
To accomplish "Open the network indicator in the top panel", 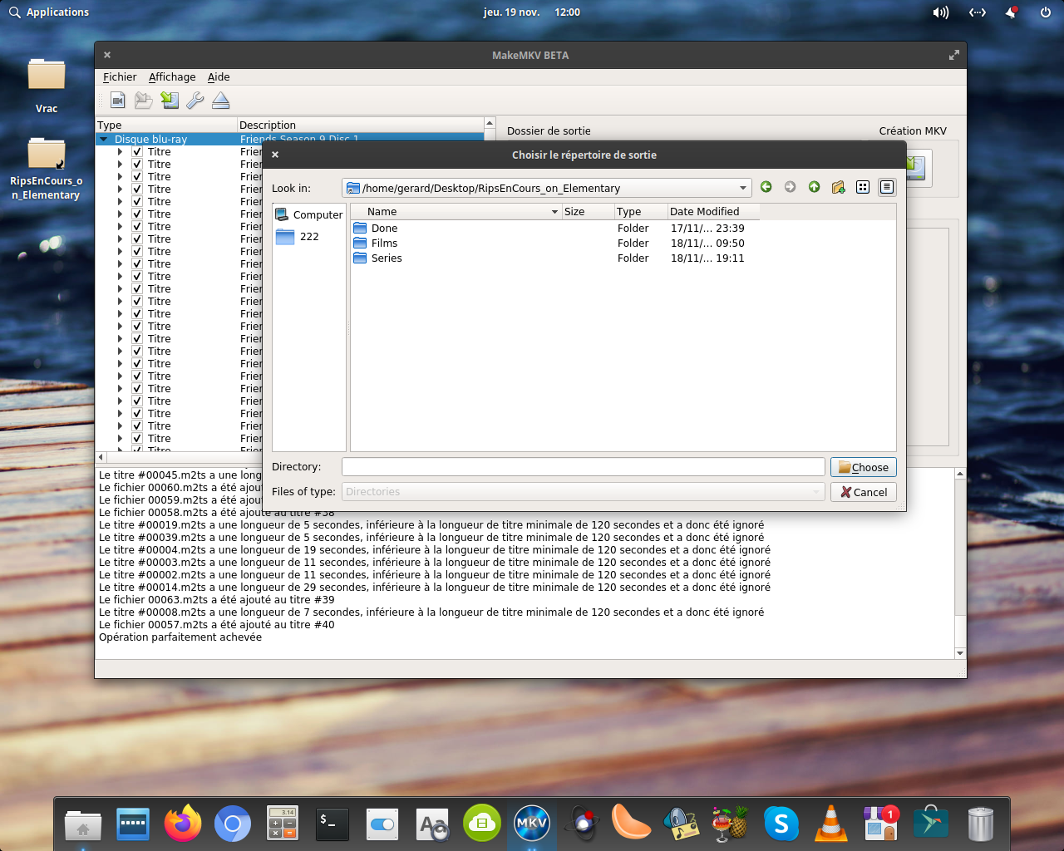I will click(x=978, y=12).
